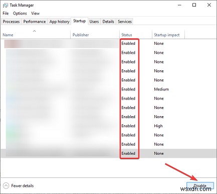Switch to the App history tab
217x194 pixels.
coord(59,22)
